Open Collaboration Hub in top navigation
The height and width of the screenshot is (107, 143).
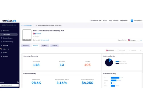pos(96,21)
